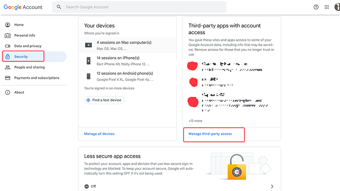
Task: Open 14 sessions on iPhone(s) entry
Action: (127, 61)
